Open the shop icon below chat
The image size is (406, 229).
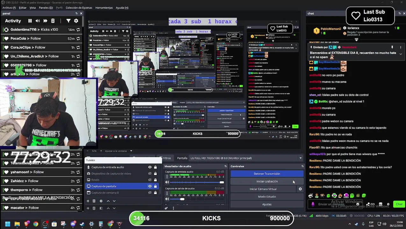pyautogui.click(x=381, y=204)
